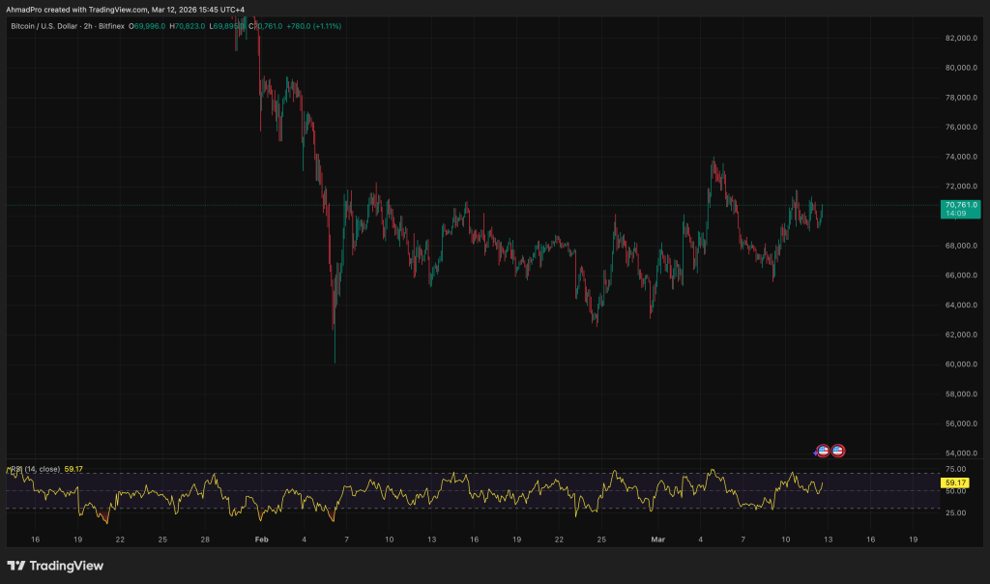Click the 64,000.0 price axis label
The height and width of the screenshot is (584, 990).
click(961, 306)
